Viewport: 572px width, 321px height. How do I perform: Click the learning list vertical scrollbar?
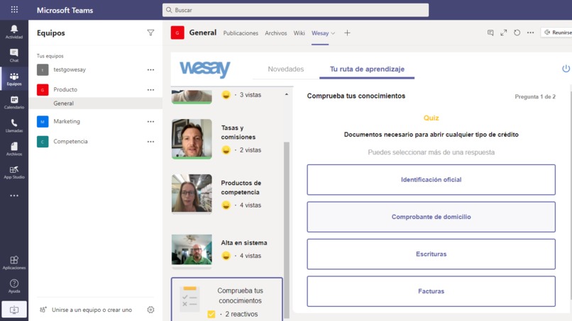(287, 230)
